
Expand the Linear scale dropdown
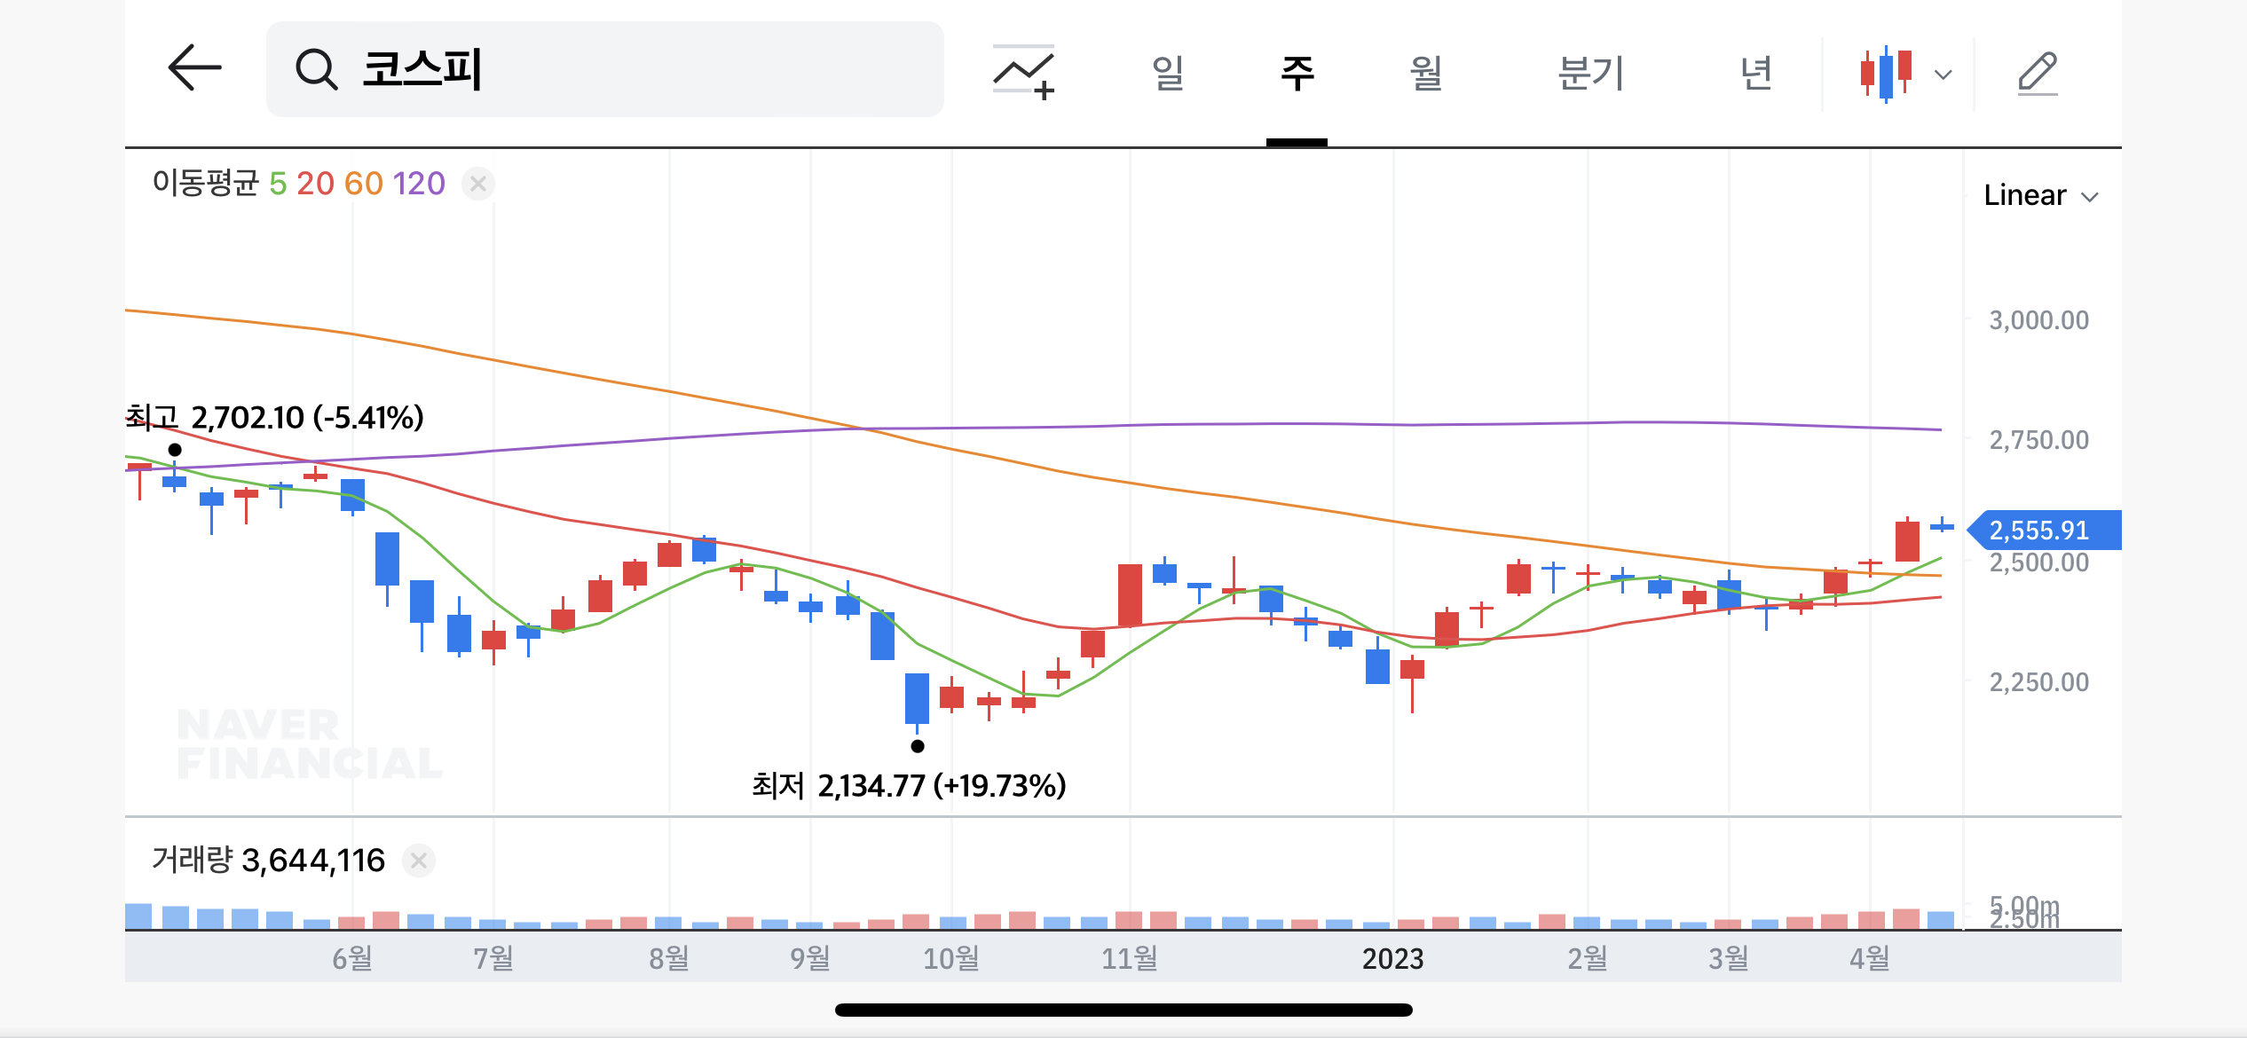(2040, 195)
